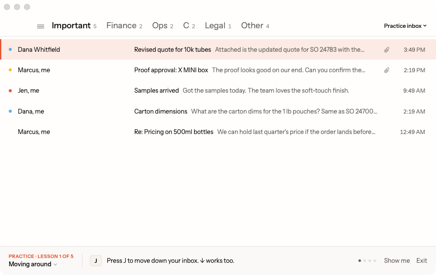
Task: Open Proof approval: X MINI box email
Action: [218, 70]
